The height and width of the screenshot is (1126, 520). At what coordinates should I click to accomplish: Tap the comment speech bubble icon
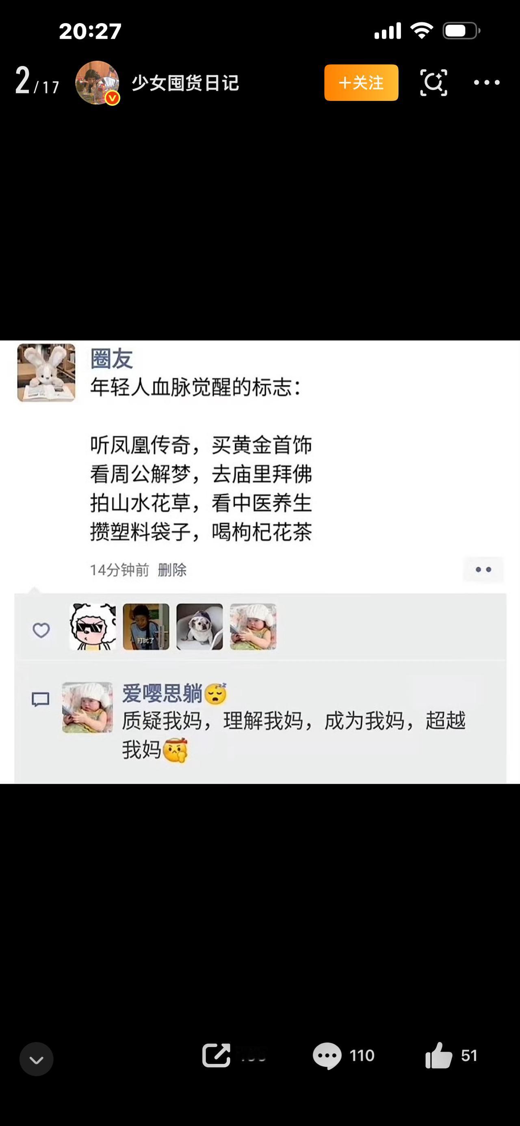coord(41,699)
